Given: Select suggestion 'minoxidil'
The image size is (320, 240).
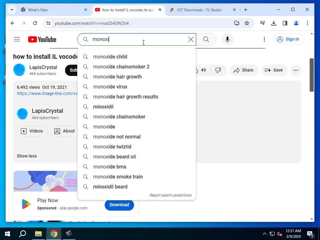Looking at the screenshot, I should (137, 107).
